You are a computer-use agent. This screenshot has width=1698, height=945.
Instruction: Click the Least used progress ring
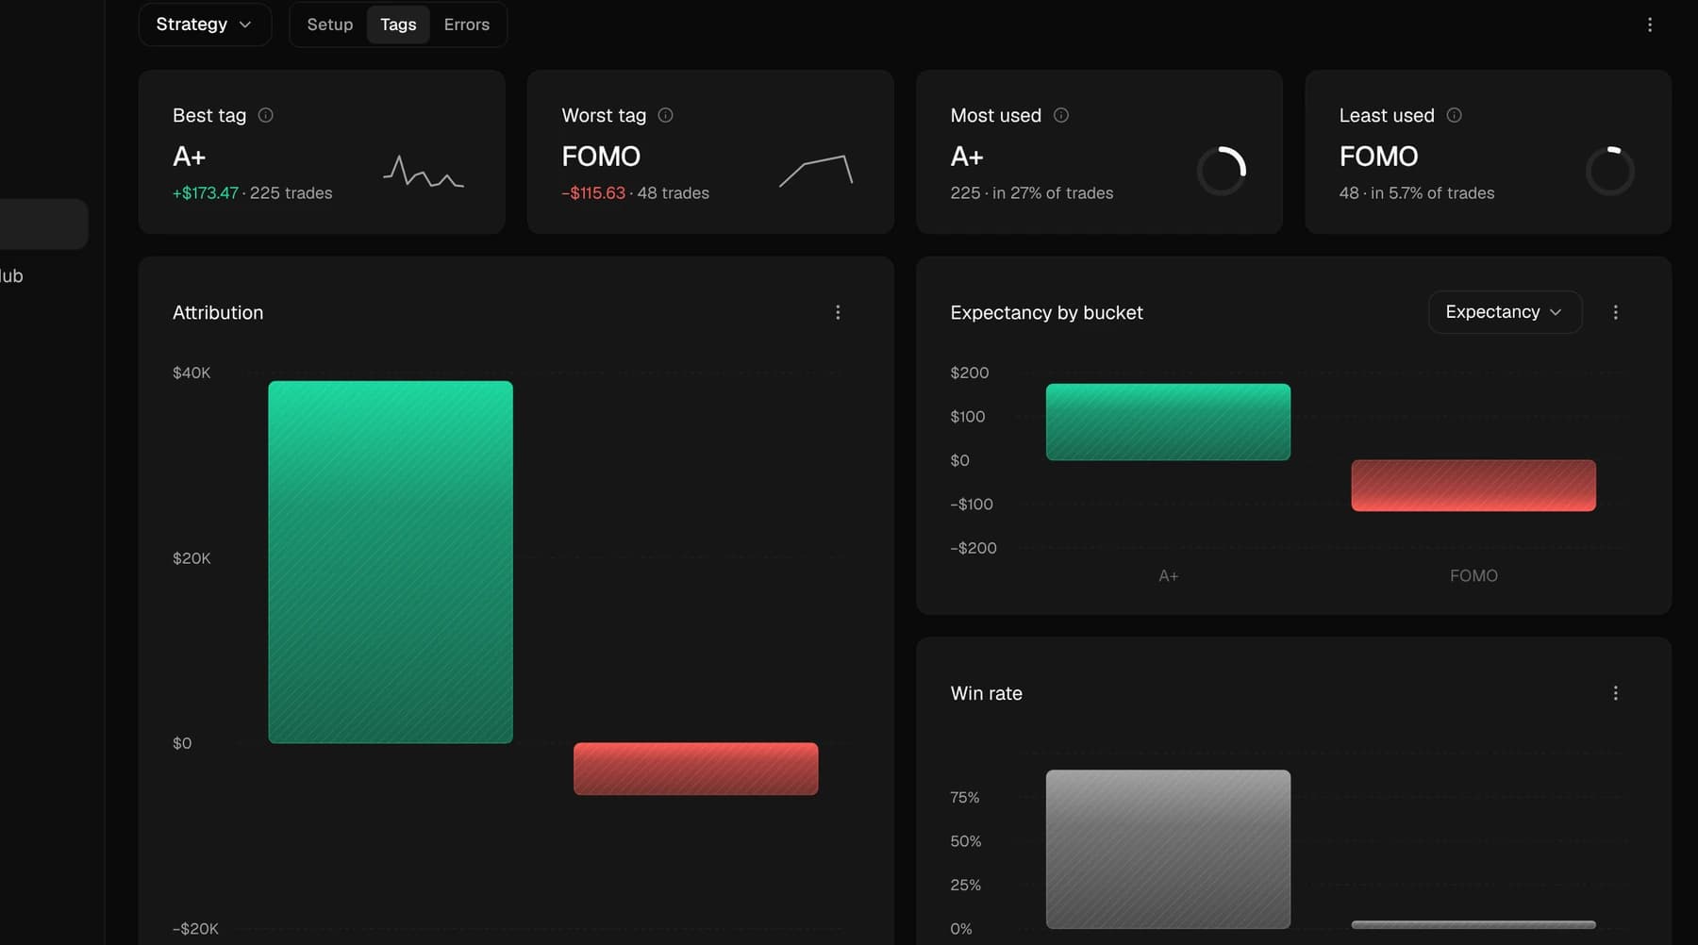point(1610,171)
